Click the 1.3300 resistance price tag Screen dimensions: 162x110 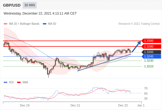151,41
